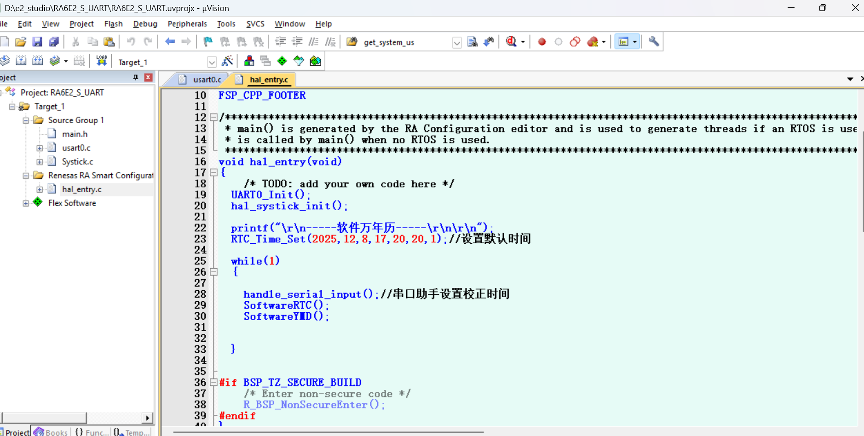The height and width of the screenshot is (436, 864).
Task: Click Manage Project Items colored blocks icon
Action: point(249,61)
